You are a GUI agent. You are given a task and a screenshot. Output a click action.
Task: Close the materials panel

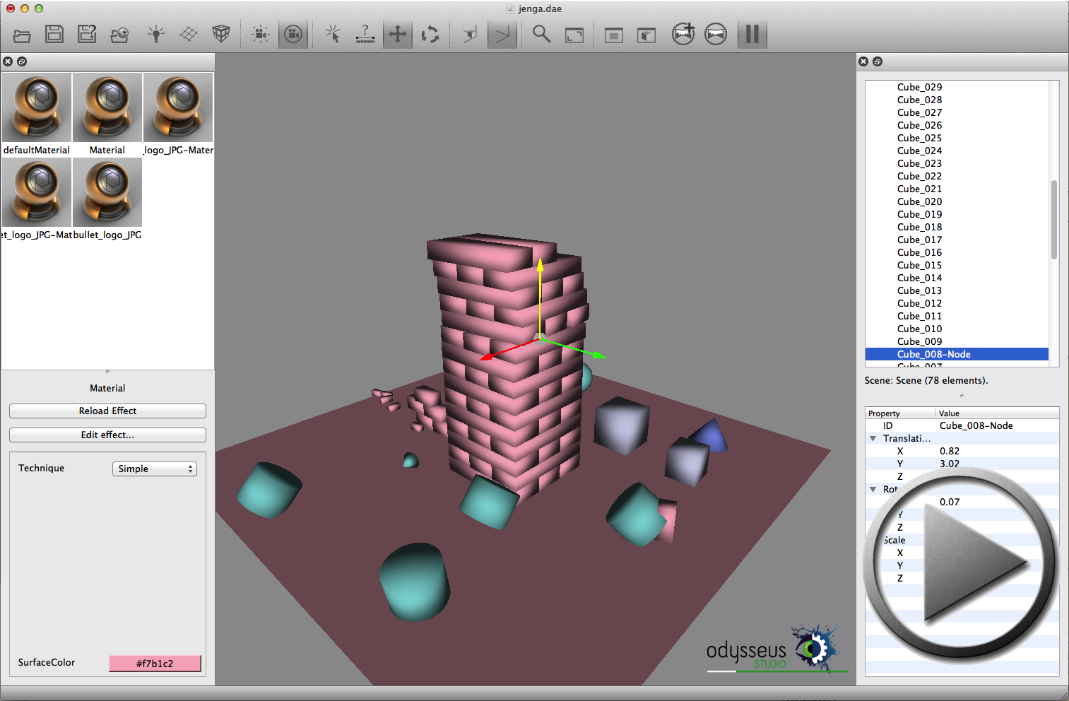(x=8, y=61)
